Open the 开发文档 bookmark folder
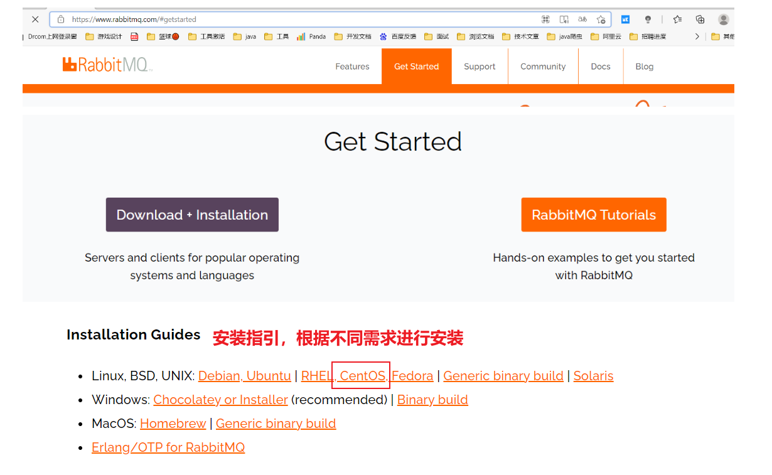This screenshot has width=772, height=475. [x=353, y=36]
